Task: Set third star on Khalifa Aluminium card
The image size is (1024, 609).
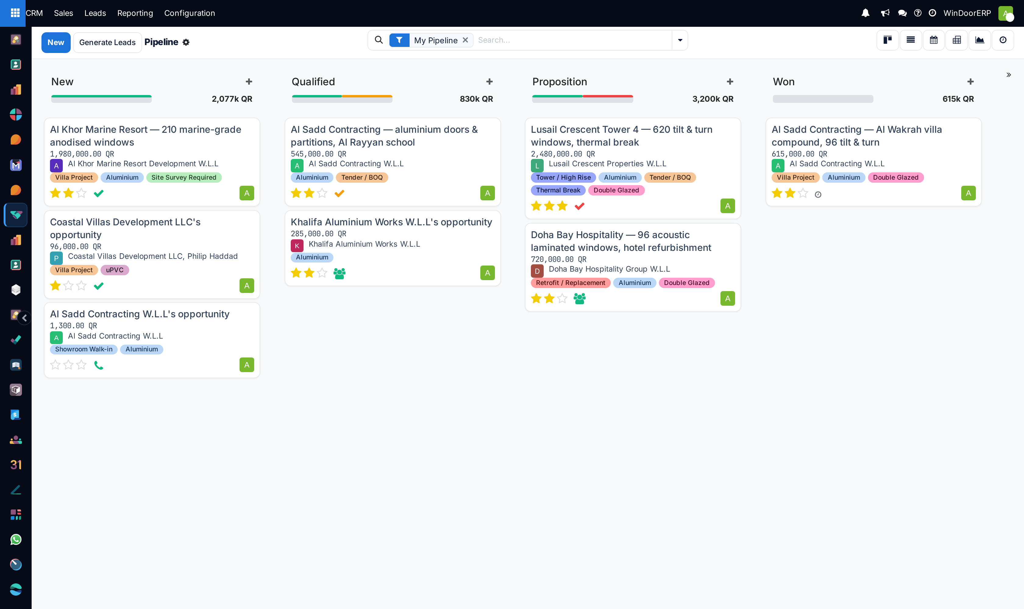Action: point(322,273)
